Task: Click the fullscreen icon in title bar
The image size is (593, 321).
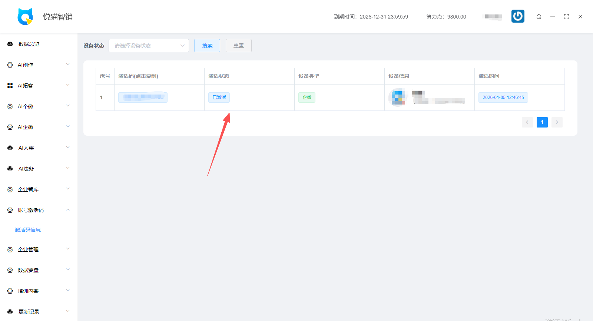Action: click(566, 17)
